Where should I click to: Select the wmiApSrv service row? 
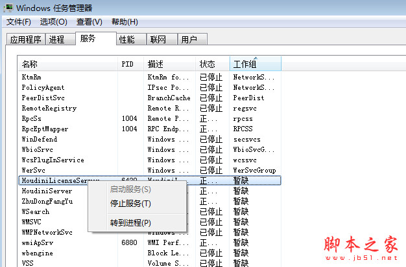click(x=150, y=242)
